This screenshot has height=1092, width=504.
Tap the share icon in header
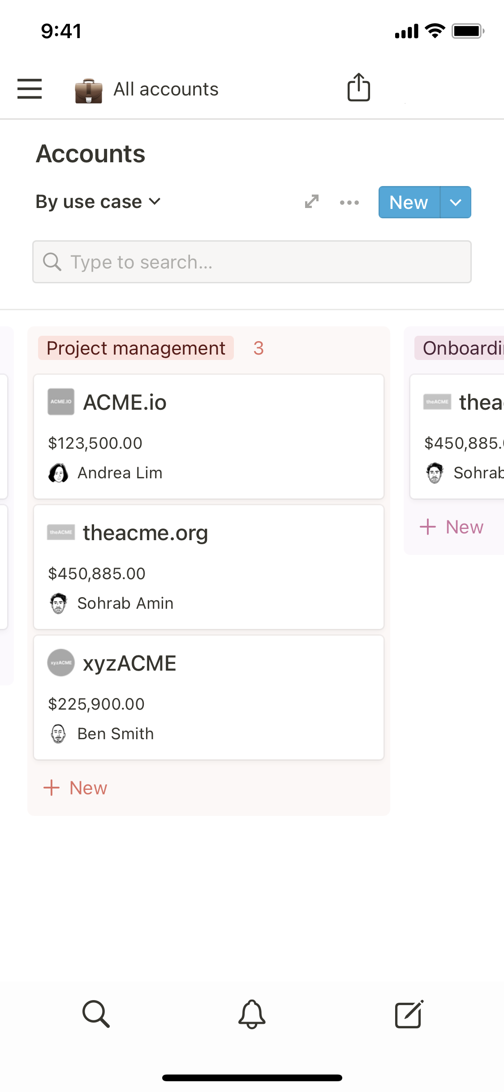pos(358,87)
